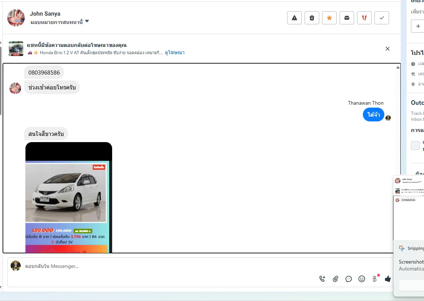The height and width of the screenshot is (301, 424).
Task: Click the spam warning triangle icon
Action: pyautogui.click(x=294, y=18)
